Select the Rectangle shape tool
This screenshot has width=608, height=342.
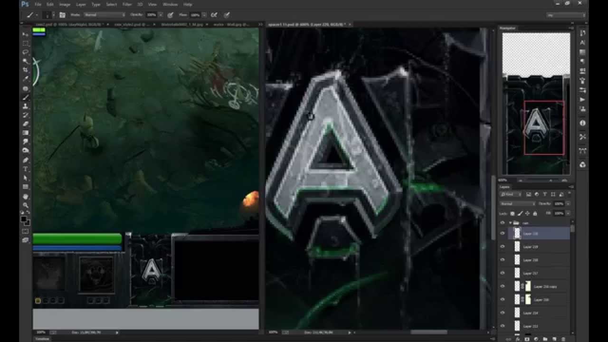[x=26, y=187]
